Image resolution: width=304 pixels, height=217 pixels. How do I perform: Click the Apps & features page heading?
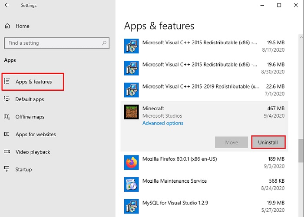click(x=159, y=26)
